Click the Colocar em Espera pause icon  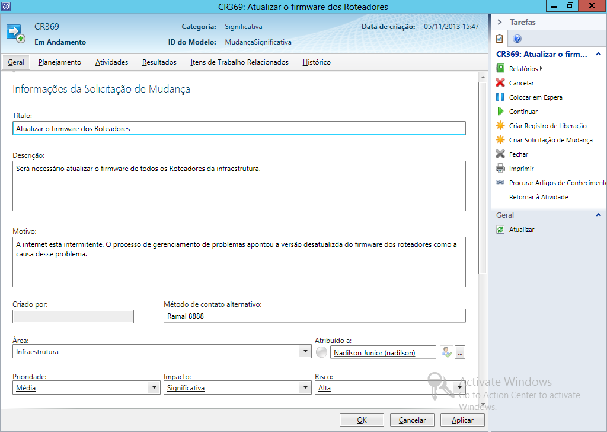500,97
